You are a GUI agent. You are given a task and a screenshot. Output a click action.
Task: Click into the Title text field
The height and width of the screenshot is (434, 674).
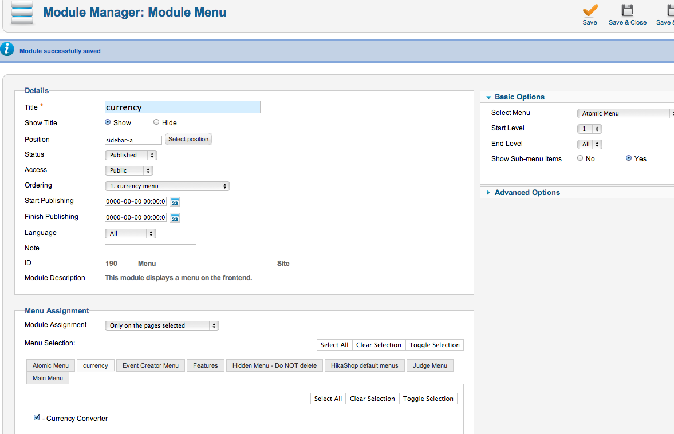182,107
